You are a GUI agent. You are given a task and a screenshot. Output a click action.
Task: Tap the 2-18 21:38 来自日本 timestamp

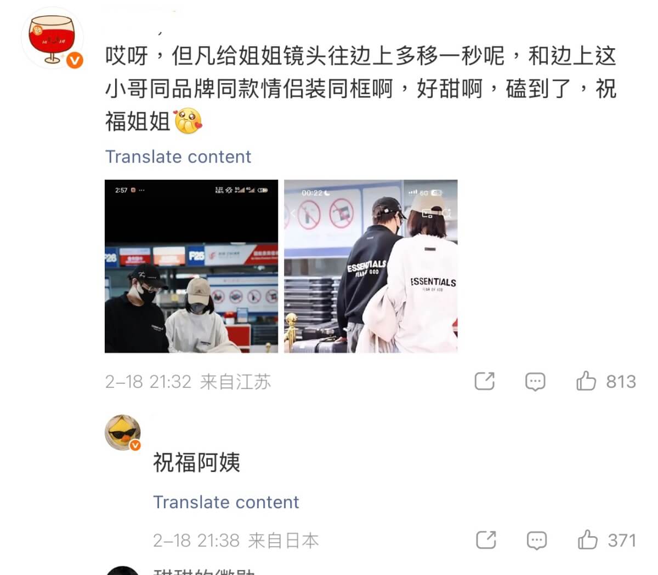click(x=236, y=541)
